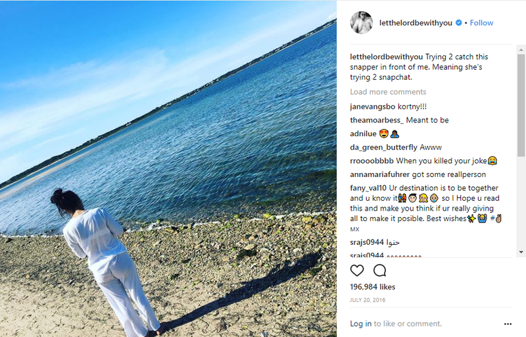Open adnilue's profile from comments

pyautogui.click(x=363, y=134)
